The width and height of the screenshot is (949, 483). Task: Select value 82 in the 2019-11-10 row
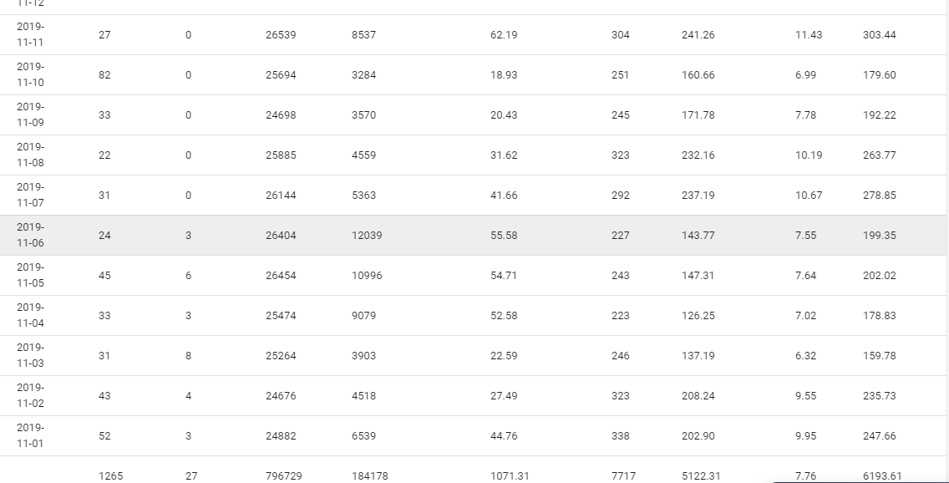tap(104, 75)
